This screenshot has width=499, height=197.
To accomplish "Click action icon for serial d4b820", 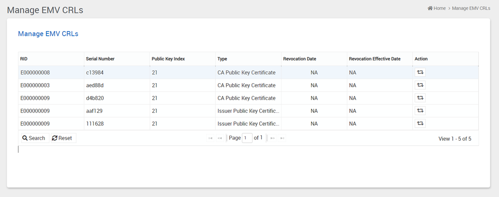I will tap(420, 98).
